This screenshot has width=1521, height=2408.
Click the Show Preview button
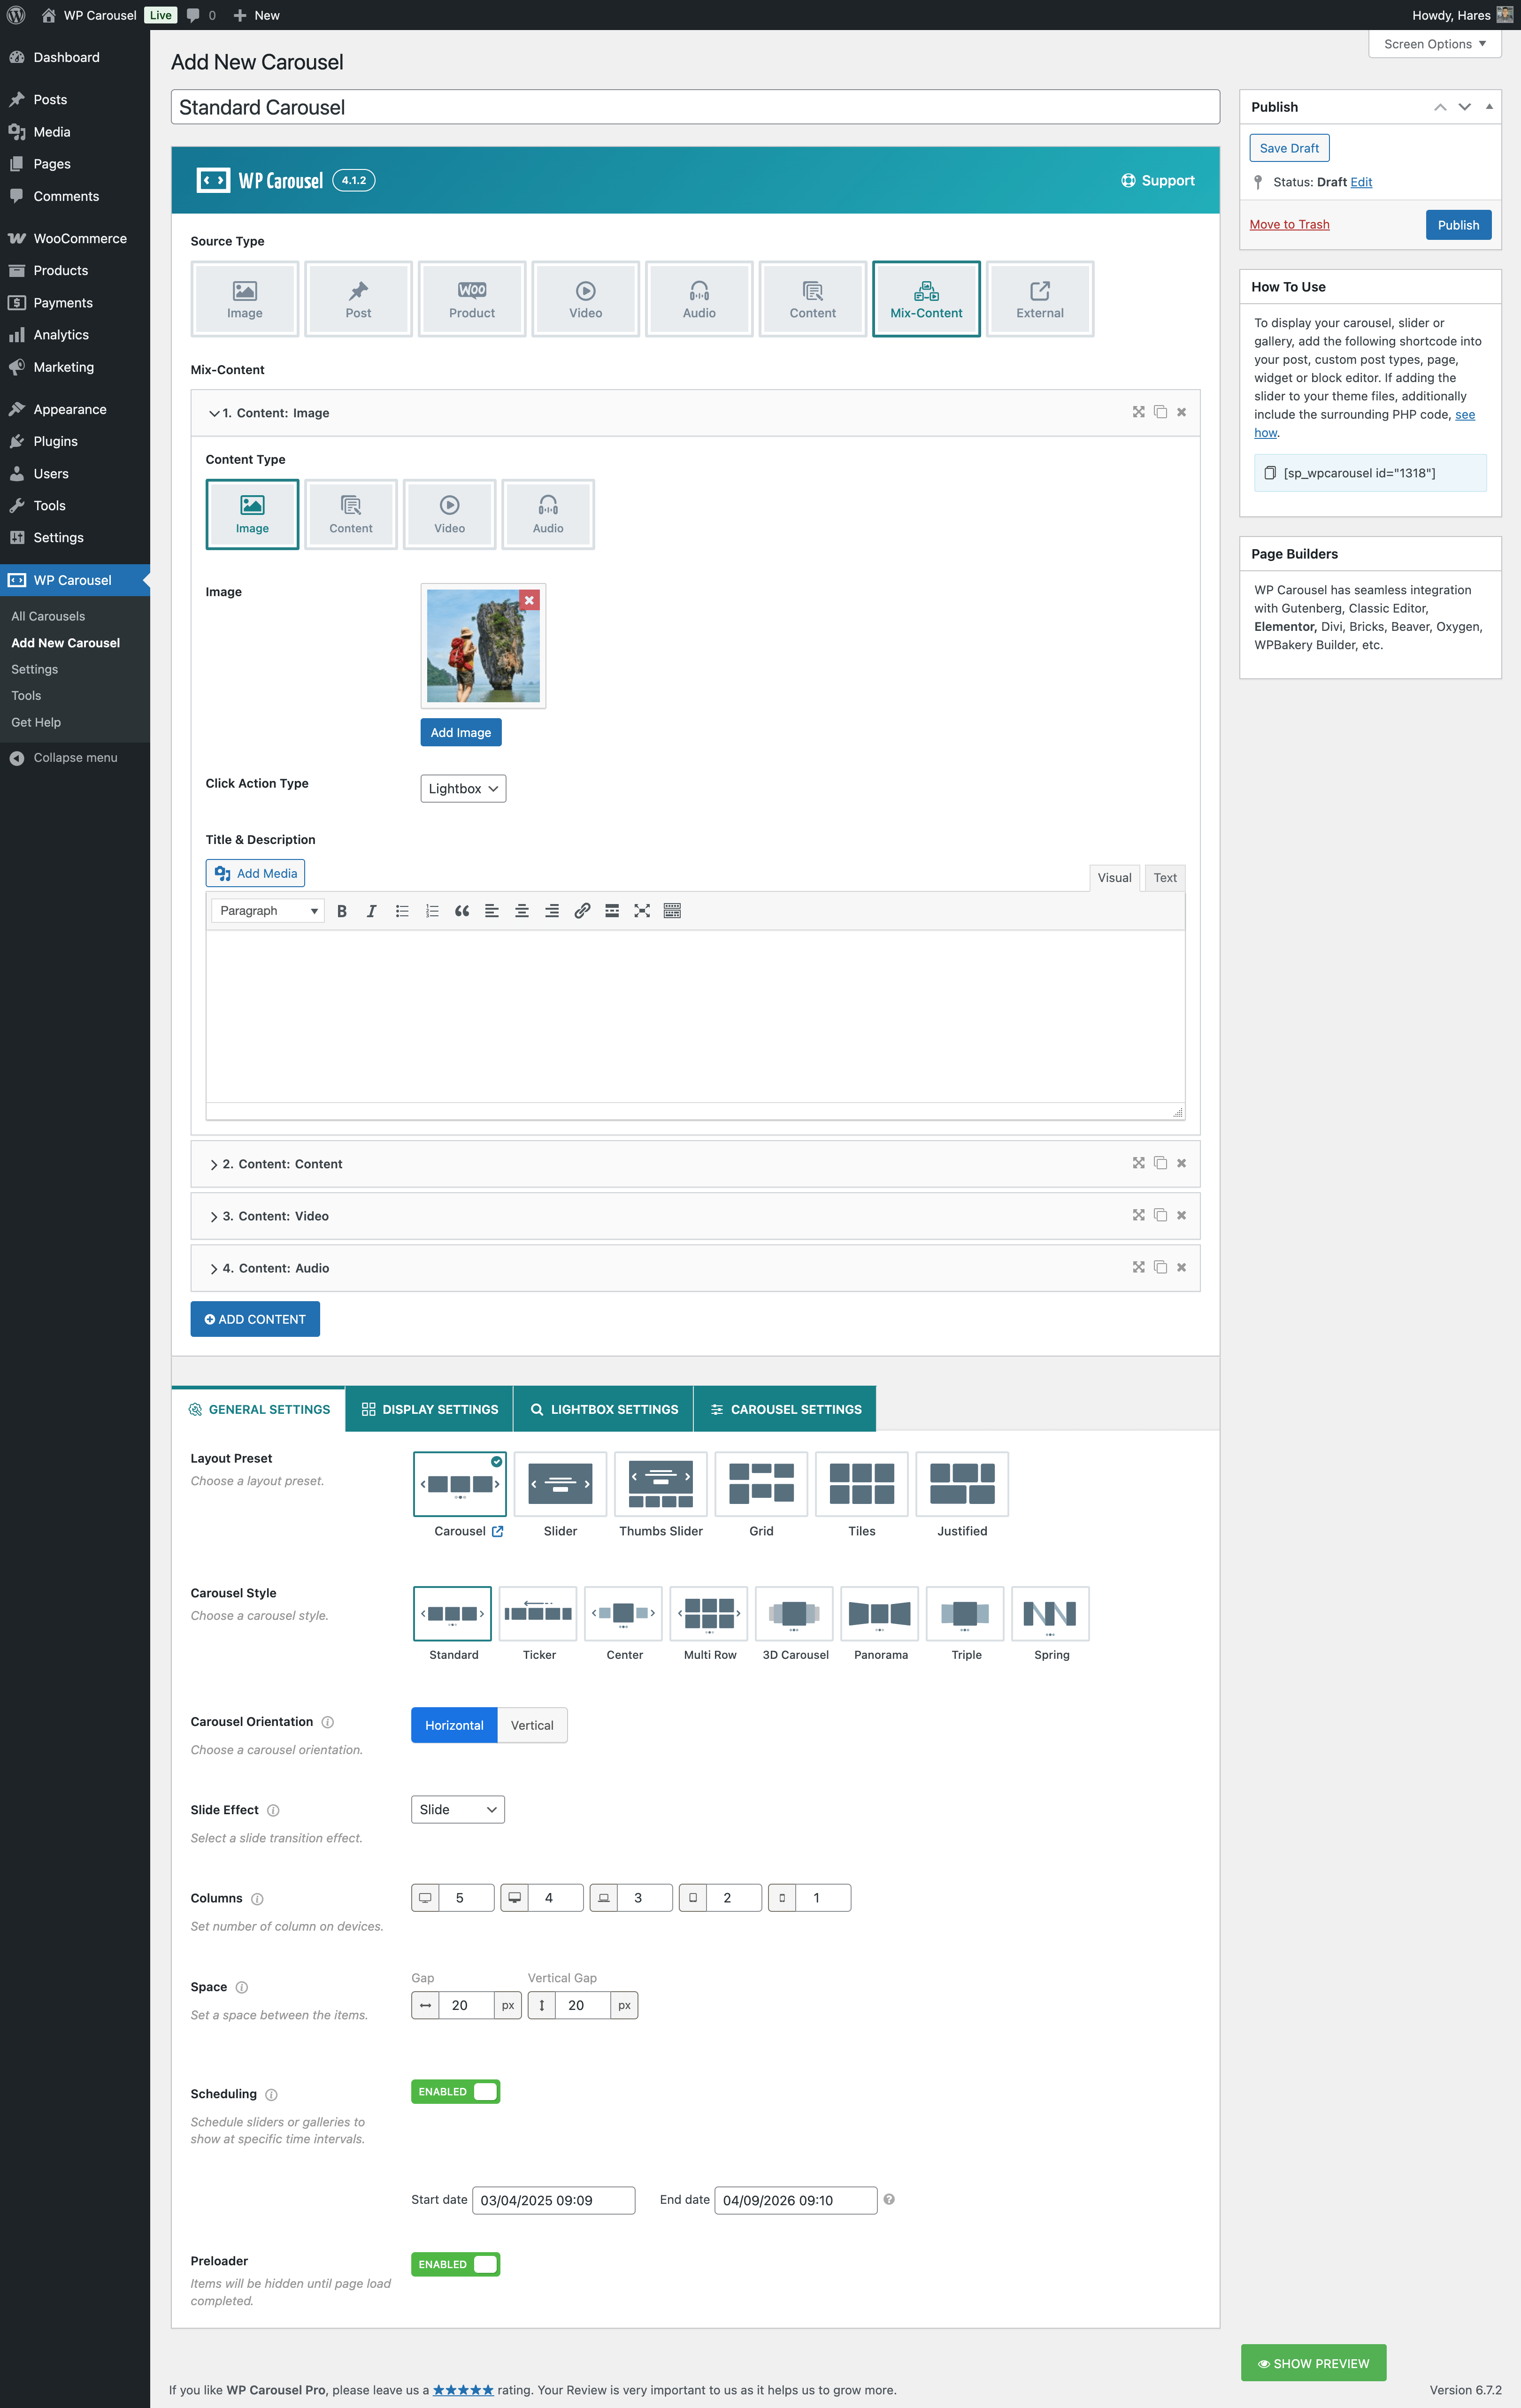(x=1313, y=2363)
